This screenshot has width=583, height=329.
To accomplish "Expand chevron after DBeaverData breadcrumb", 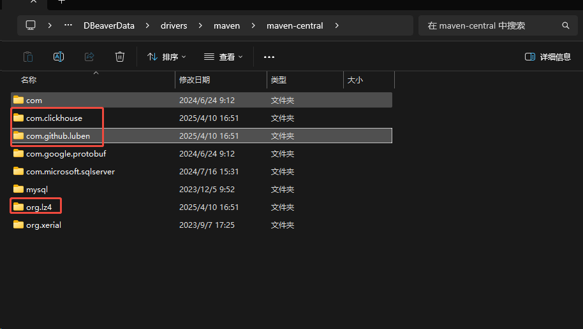I will (147, 25).
